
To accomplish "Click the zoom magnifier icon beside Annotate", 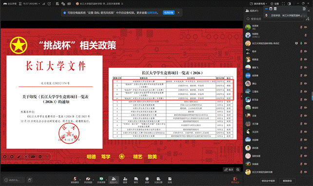I will pos(238,169).
